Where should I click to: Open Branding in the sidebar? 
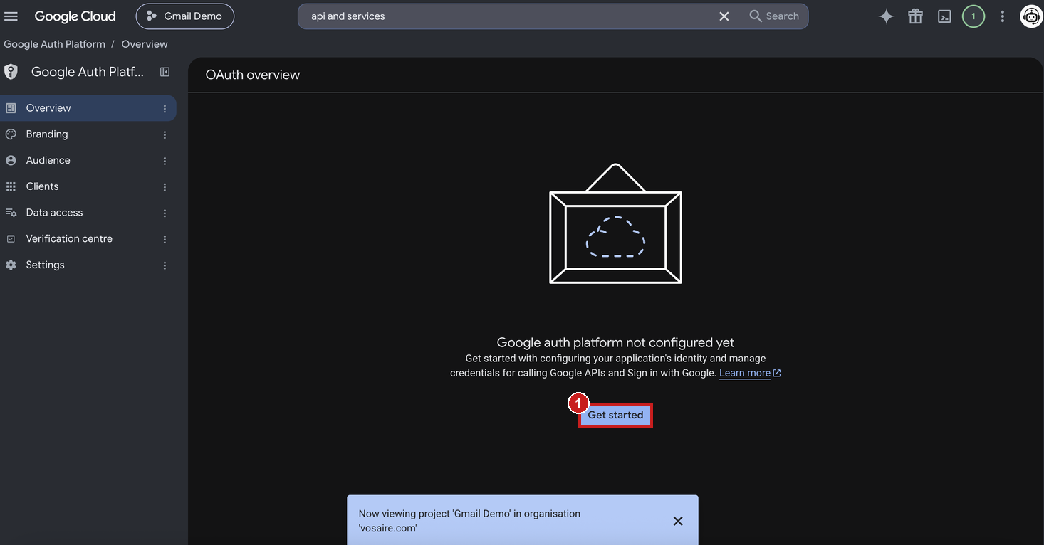pos(88,134)
